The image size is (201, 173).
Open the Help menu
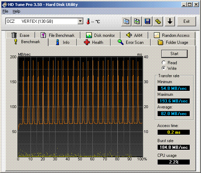pos(17,11)
